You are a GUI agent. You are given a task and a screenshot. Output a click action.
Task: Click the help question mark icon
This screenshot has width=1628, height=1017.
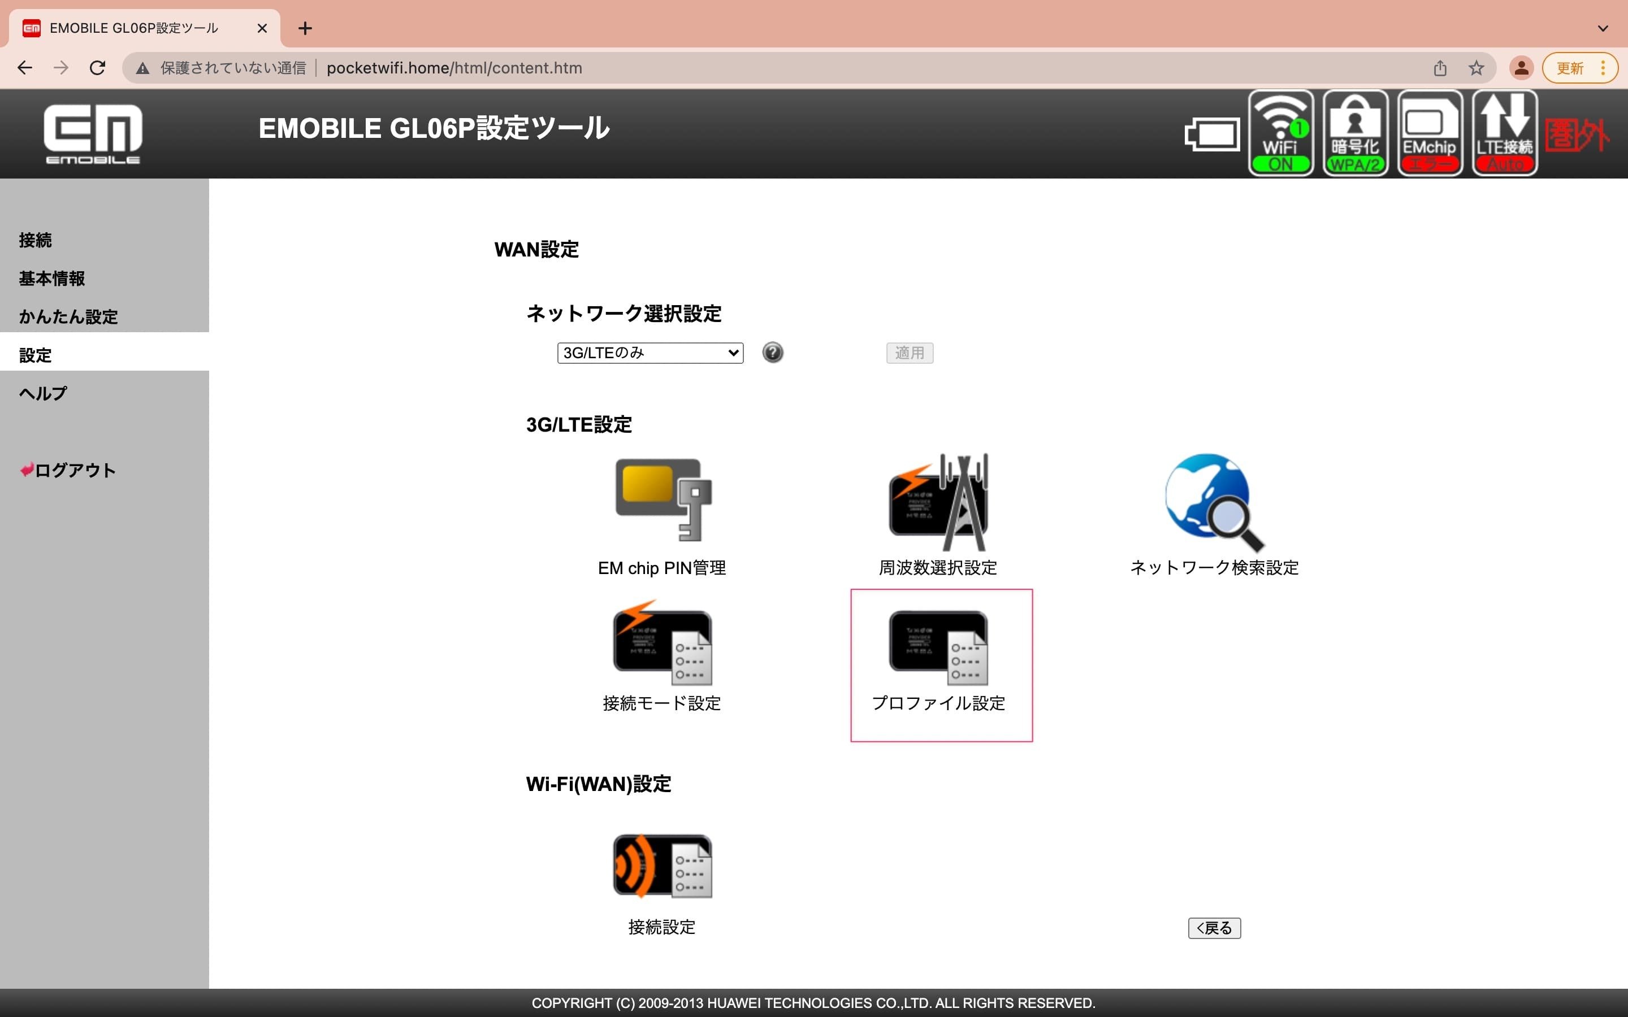[x=772, y=353]
